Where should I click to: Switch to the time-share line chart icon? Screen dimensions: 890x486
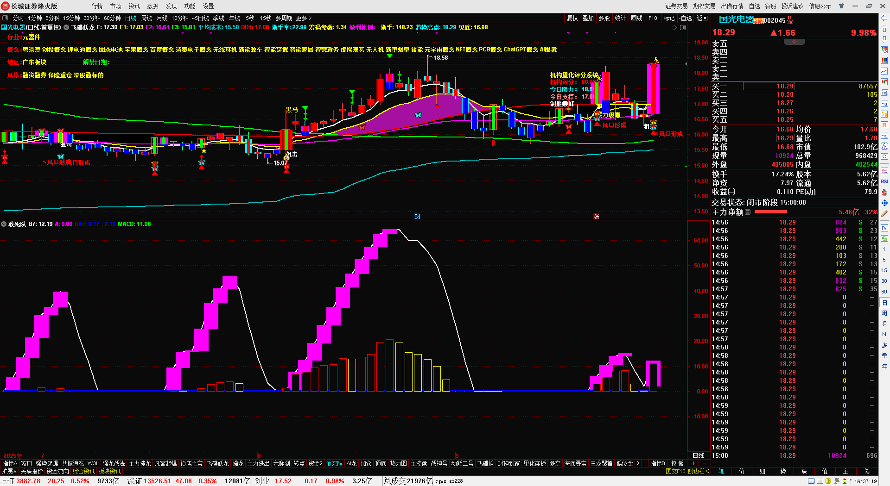pos(884,71)
